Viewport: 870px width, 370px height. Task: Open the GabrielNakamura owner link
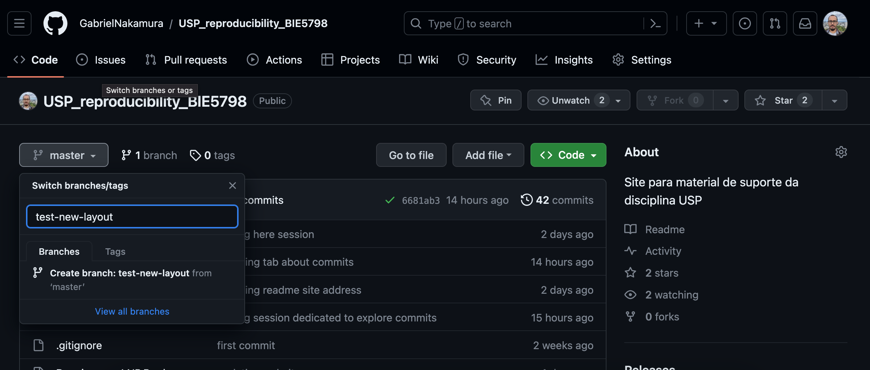(x=121, y=23)
